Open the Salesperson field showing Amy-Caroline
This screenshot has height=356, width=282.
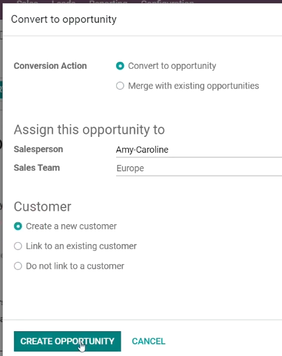pos(199,150)
